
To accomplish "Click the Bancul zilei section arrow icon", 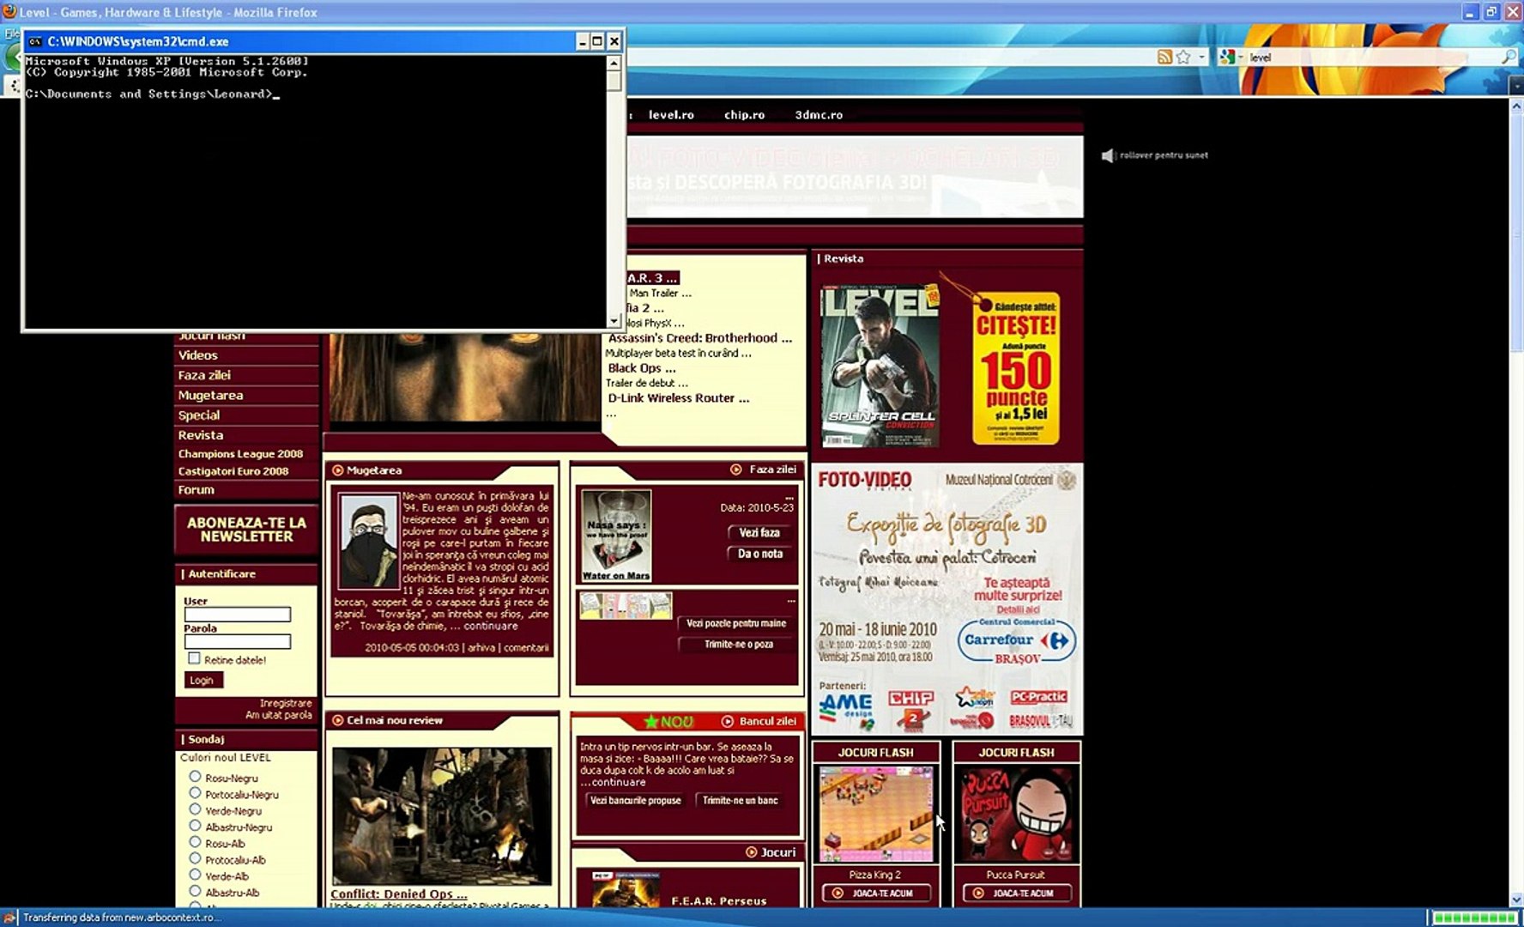I will 728,722.
